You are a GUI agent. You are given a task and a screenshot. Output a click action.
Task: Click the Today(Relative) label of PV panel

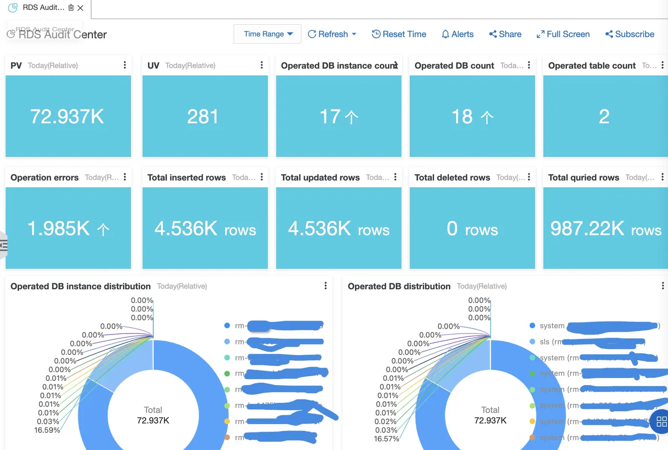click(x=53, y=65)
